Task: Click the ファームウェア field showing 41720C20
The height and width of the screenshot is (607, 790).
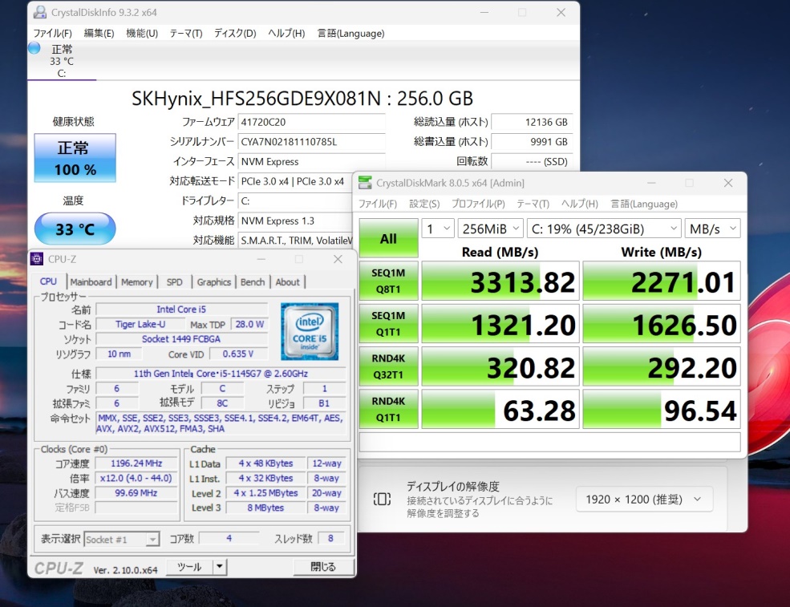Action: tap(311, 122)
